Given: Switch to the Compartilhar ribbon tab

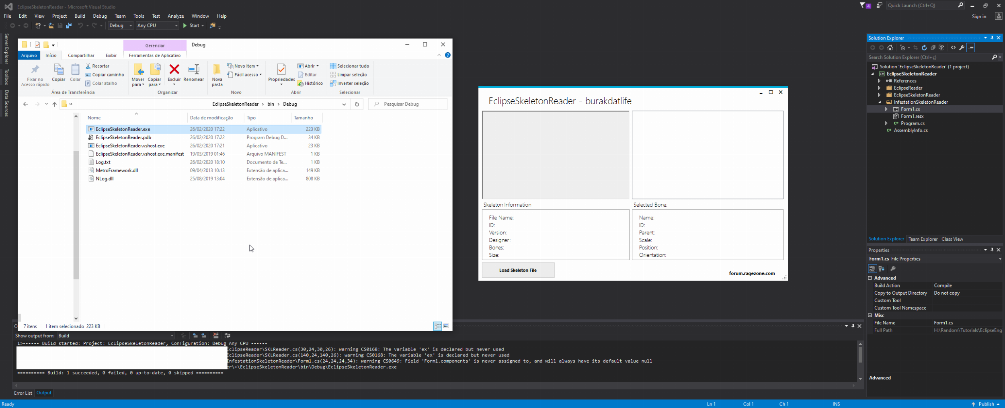Looking at the screenshot, I should (81, 55).
